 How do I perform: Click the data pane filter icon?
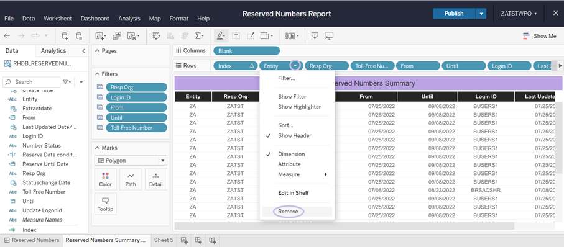point(67,82)
